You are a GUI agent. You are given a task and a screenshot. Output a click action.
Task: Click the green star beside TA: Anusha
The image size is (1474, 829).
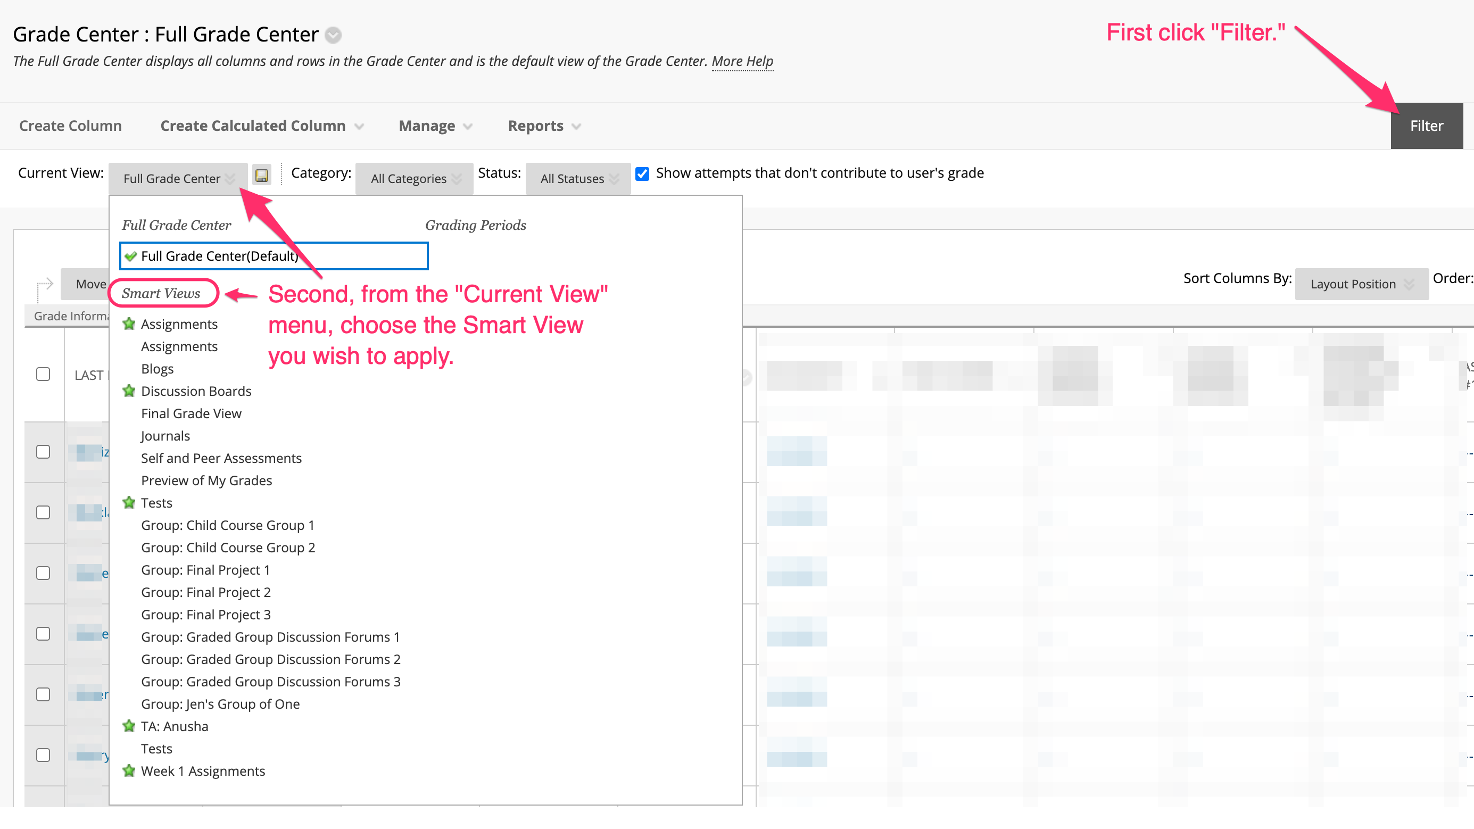[129, 727]
